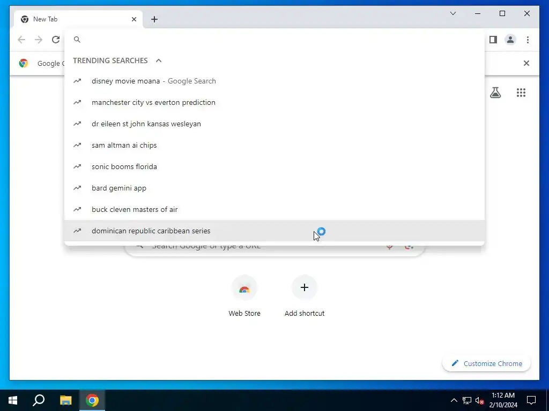The image size is (549, 411).
Task: Open the notification center icon
Action: click(531, 400)
